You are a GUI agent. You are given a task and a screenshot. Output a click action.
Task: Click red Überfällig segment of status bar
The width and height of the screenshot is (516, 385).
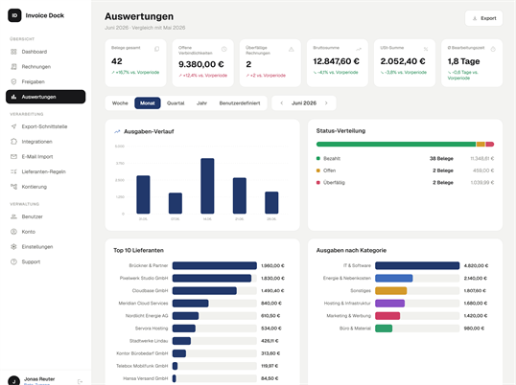(x=490, y=145)
